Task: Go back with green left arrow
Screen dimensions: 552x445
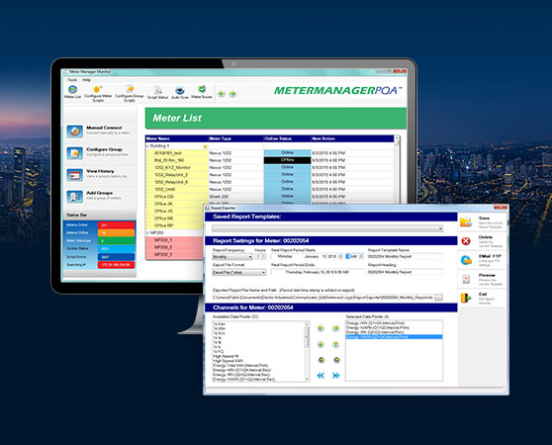Action: (222, 94)
